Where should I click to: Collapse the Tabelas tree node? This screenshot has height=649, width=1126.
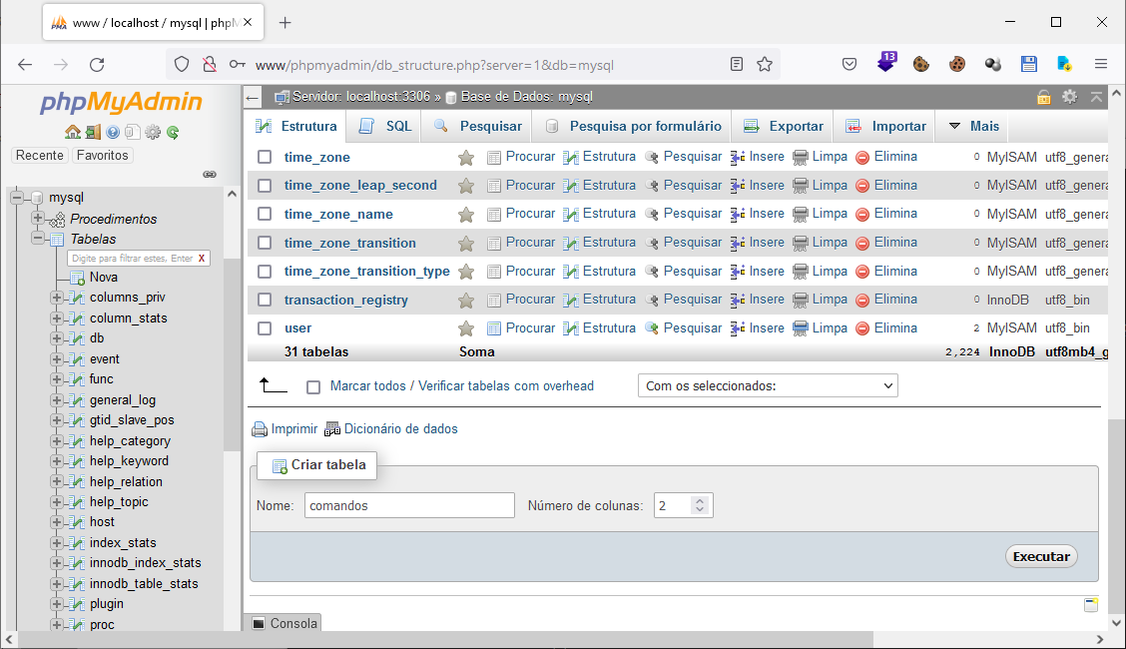[x=37, y=239]
